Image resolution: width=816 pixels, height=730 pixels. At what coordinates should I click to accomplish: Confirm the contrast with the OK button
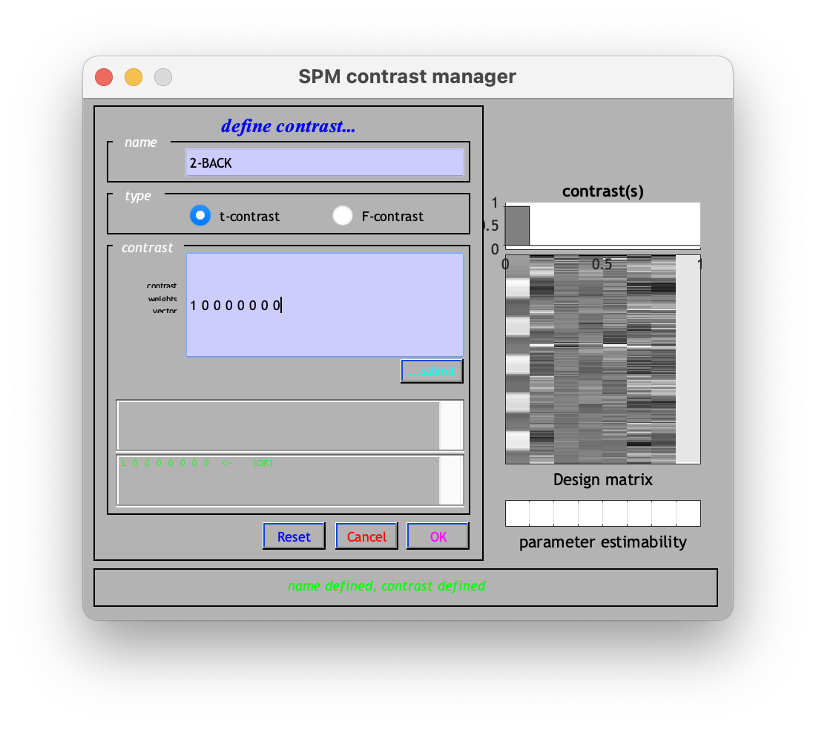click(x=438, y=536)
